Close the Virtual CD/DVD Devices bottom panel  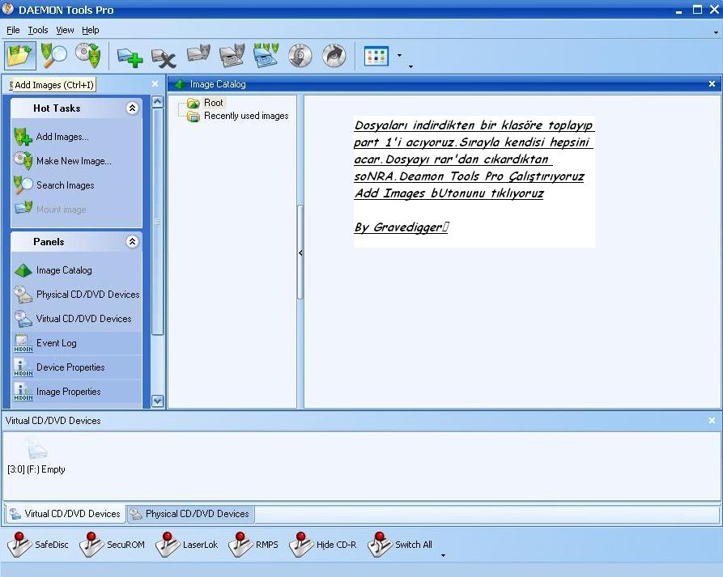tap(712, 420)
